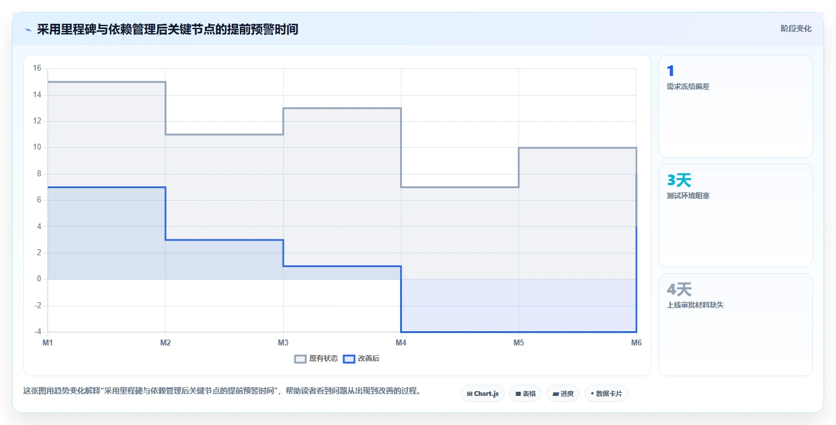The width and height of the screenshot is (836, 425).
Task: Click the M1 x-axis label
Action: click(x=47, y=342)
